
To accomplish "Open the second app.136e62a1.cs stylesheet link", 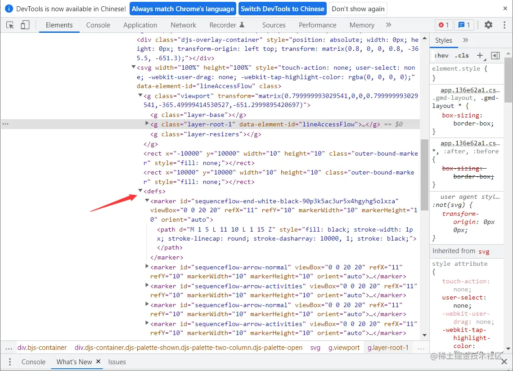I will click(470, 143).
